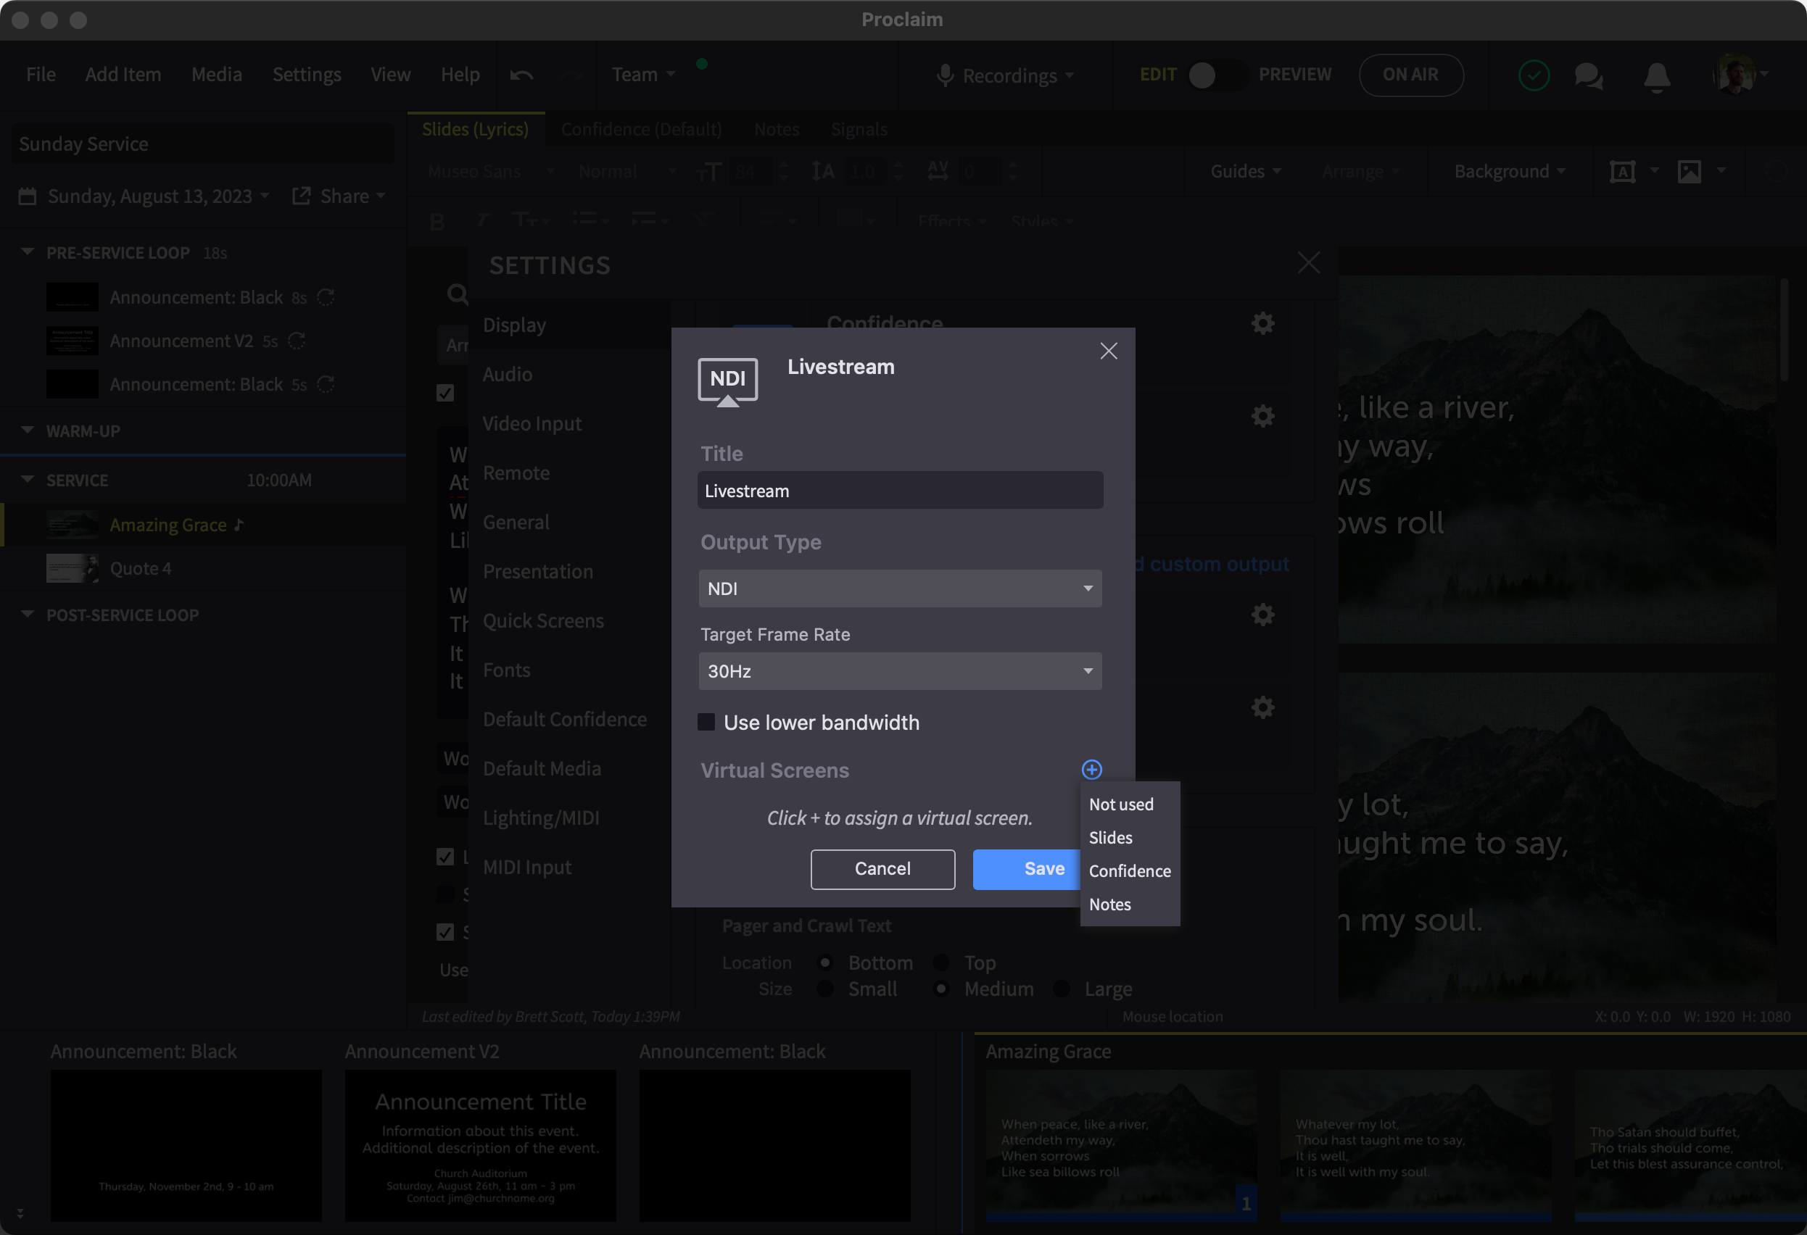The width and height of the screenshot is (1807, 1235).
Task: Select the Top pager location radio
Action: coord(942,962)
